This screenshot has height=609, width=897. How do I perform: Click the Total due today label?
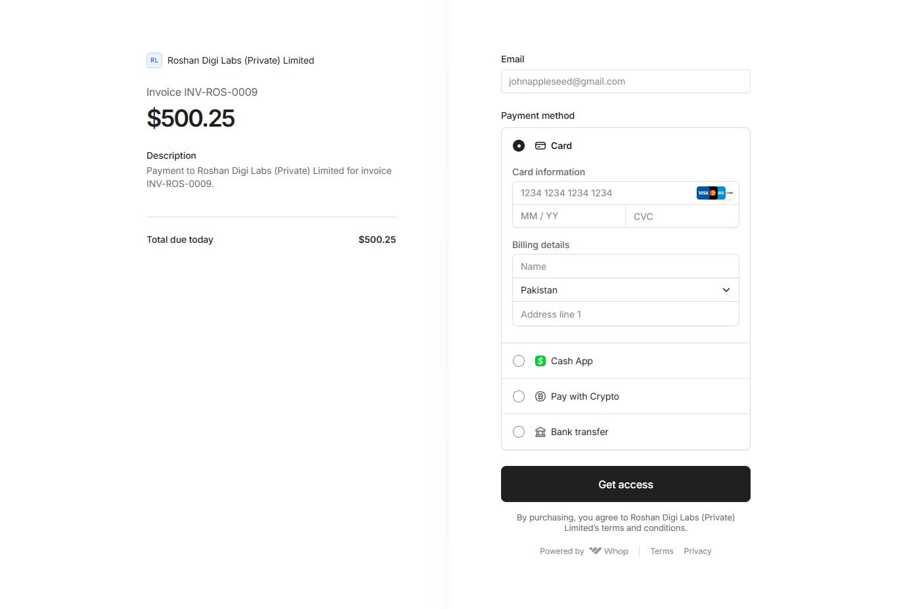click(180, 240)
